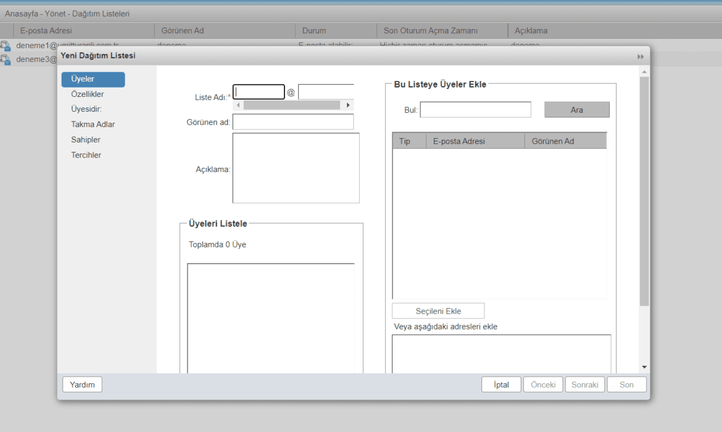The image size is (722, 432).
Task: Click the up arrow on the dialog scrollbar
Action: click(644, 70)
